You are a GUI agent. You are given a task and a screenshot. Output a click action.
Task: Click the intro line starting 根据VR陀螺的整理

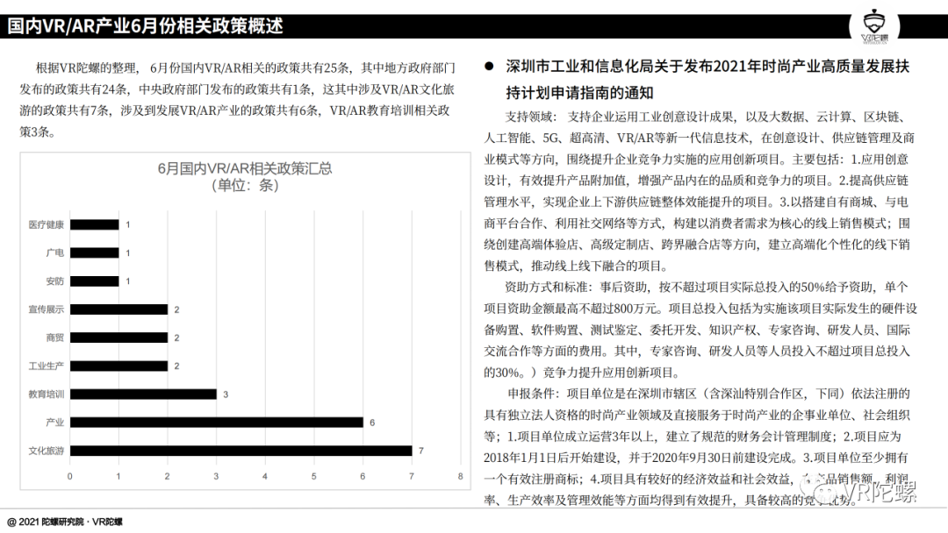pos(246,68)
